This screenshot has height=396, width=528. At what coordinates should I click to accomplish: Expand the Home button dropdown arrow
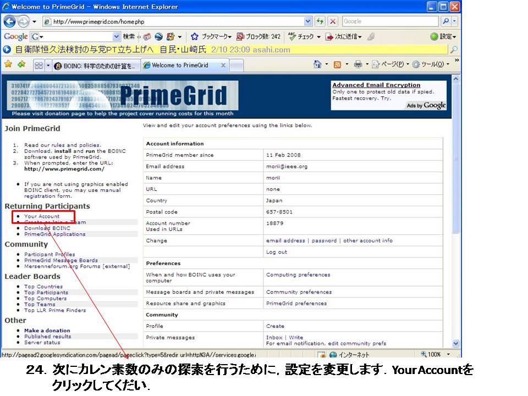pos(327,64)
